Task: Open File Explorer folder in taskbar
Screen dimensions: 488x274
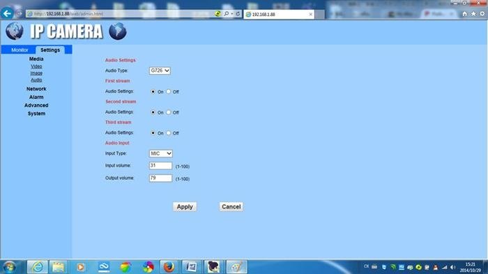Action: 58,267
